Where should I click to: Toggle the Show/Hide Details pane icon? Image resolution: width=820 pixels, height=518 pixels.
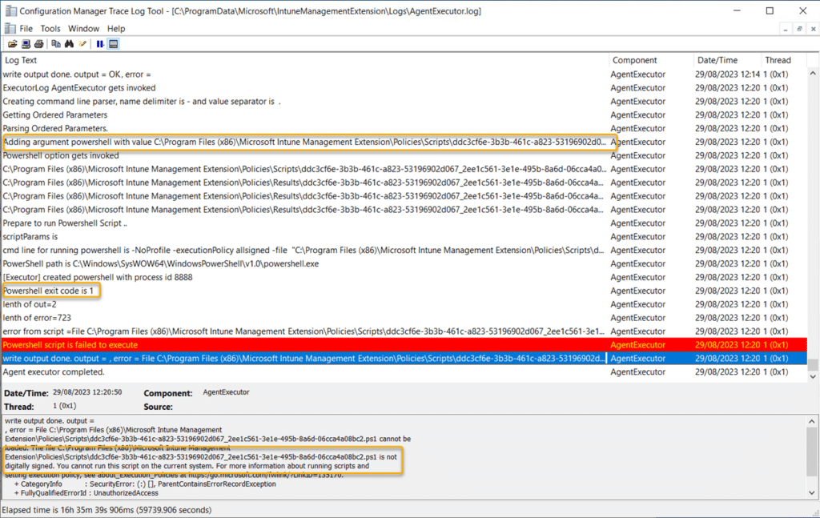pos(114,44)
